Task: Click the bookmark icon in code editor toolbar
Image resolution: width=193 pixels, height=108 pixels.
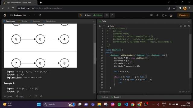Action: pyautogui.click(x=181, y=26)
